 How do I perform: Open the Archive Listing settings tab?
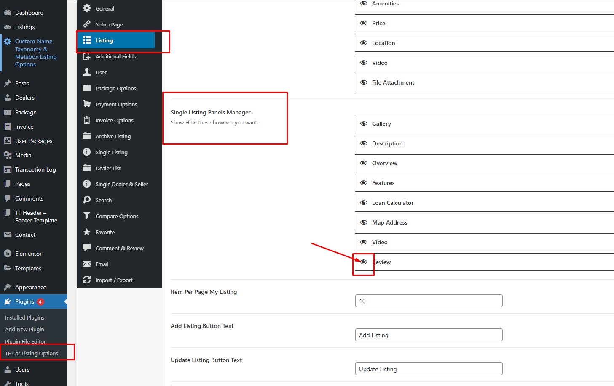(116, 136)
